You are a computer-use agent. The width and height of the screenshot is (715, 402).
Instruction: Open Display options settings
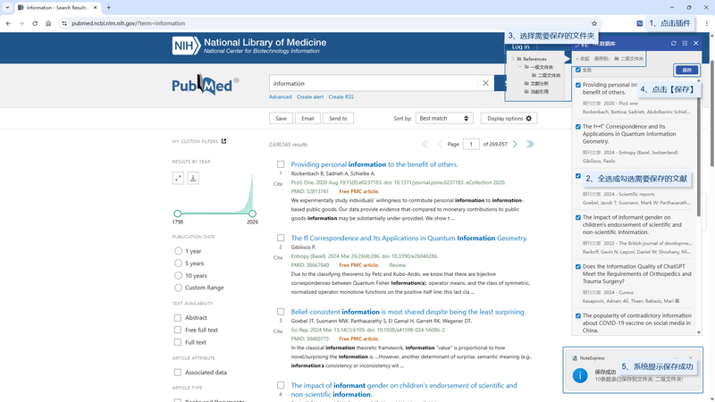pyautogui.click(x=509, y=119)
